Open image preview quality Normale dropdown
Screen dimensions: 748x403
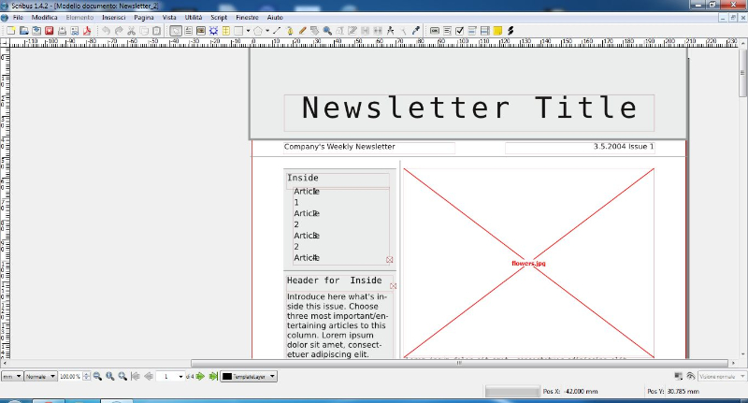coord(40,376)
